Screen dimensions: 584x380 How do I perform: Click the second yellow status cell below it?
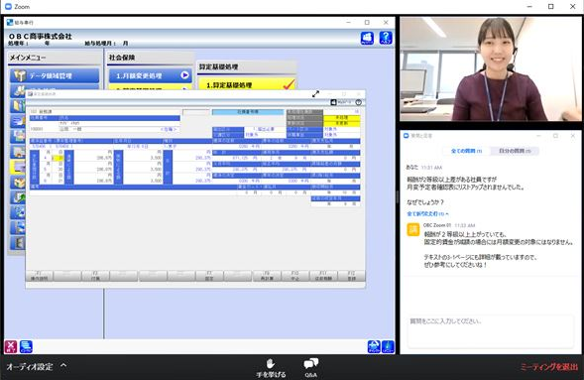(341, 123)
